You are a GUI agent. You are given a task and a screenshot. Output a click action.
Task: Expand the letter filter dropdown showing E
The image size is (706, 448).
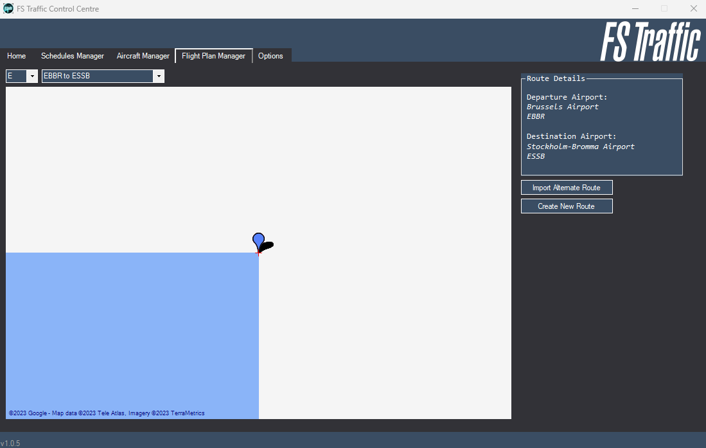click(x=31, y=76)
